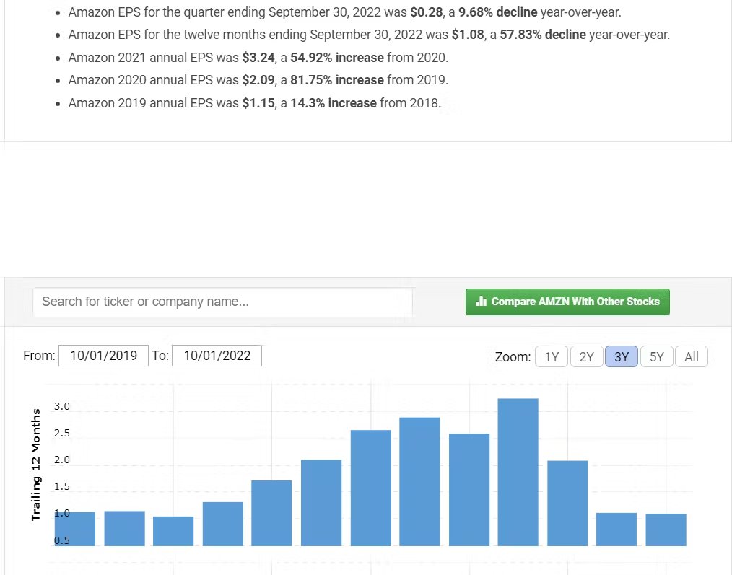Focus the ticker or company name search field

pyautogui.click(x=222, y=302)
